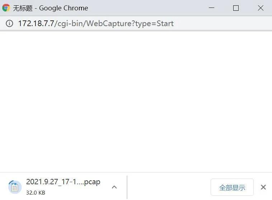Click the "无标题 - Google Chrome" window title text

[51, 8]
